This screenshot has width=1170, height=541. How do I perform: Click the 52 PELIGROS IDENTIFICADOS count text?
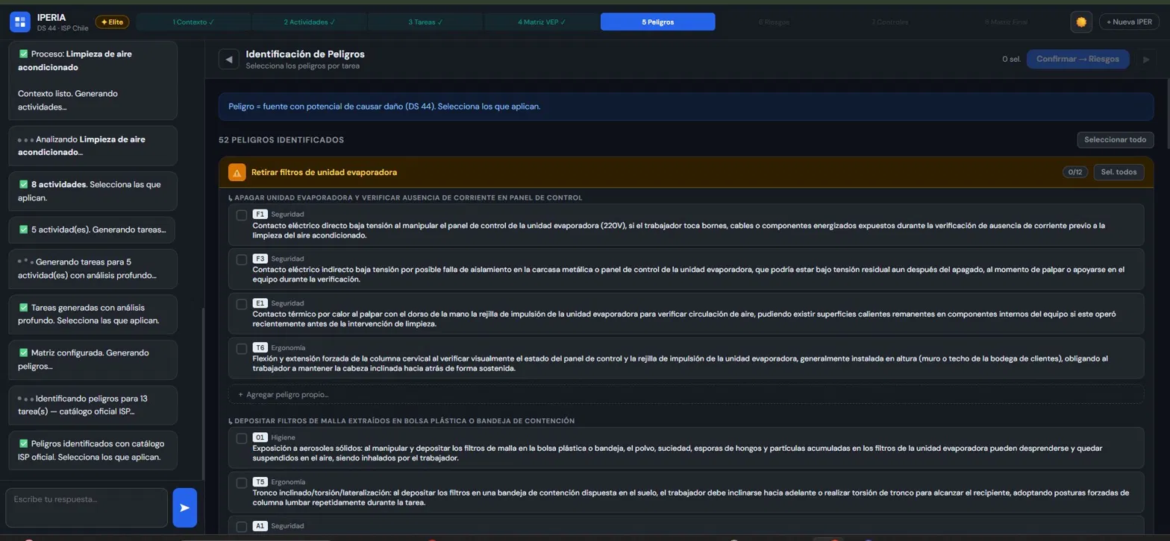click(x=281, y=140)
